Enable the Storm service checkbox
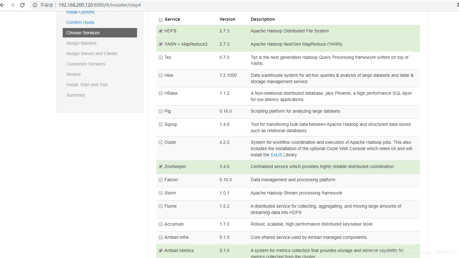Image resolution: width=459 pixels, height=258 pixels. click(x=161, y=193)
